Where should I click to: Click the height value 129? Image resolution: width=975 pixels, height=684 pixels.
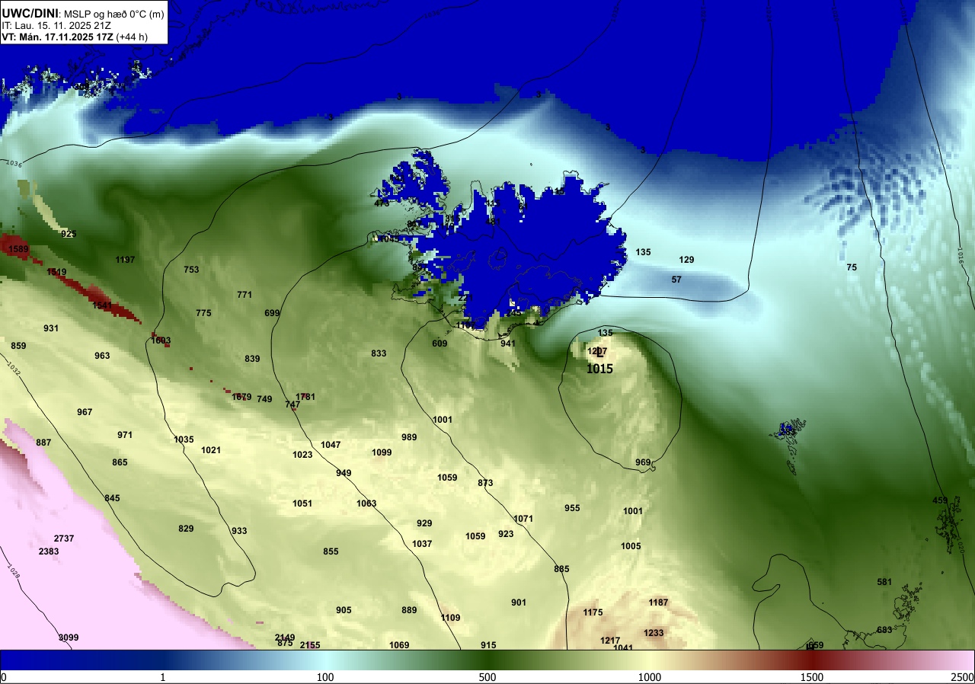pyautogui.click(x=686, y=260)
